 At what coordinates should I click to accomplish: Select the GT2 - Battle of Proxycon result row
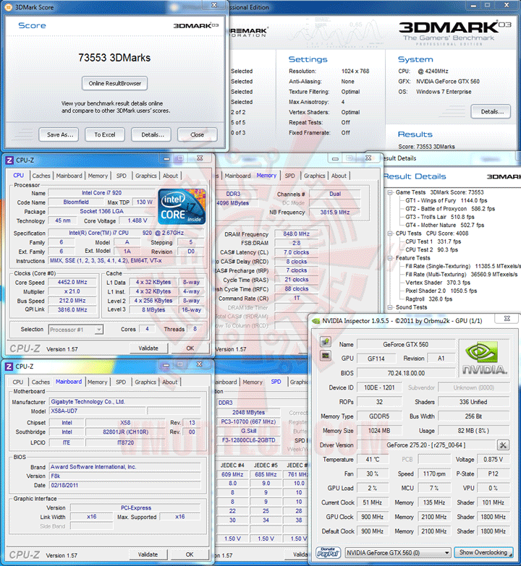450,209
